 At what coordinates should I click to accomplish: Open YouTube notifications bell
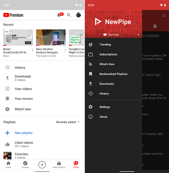point(59,15)
